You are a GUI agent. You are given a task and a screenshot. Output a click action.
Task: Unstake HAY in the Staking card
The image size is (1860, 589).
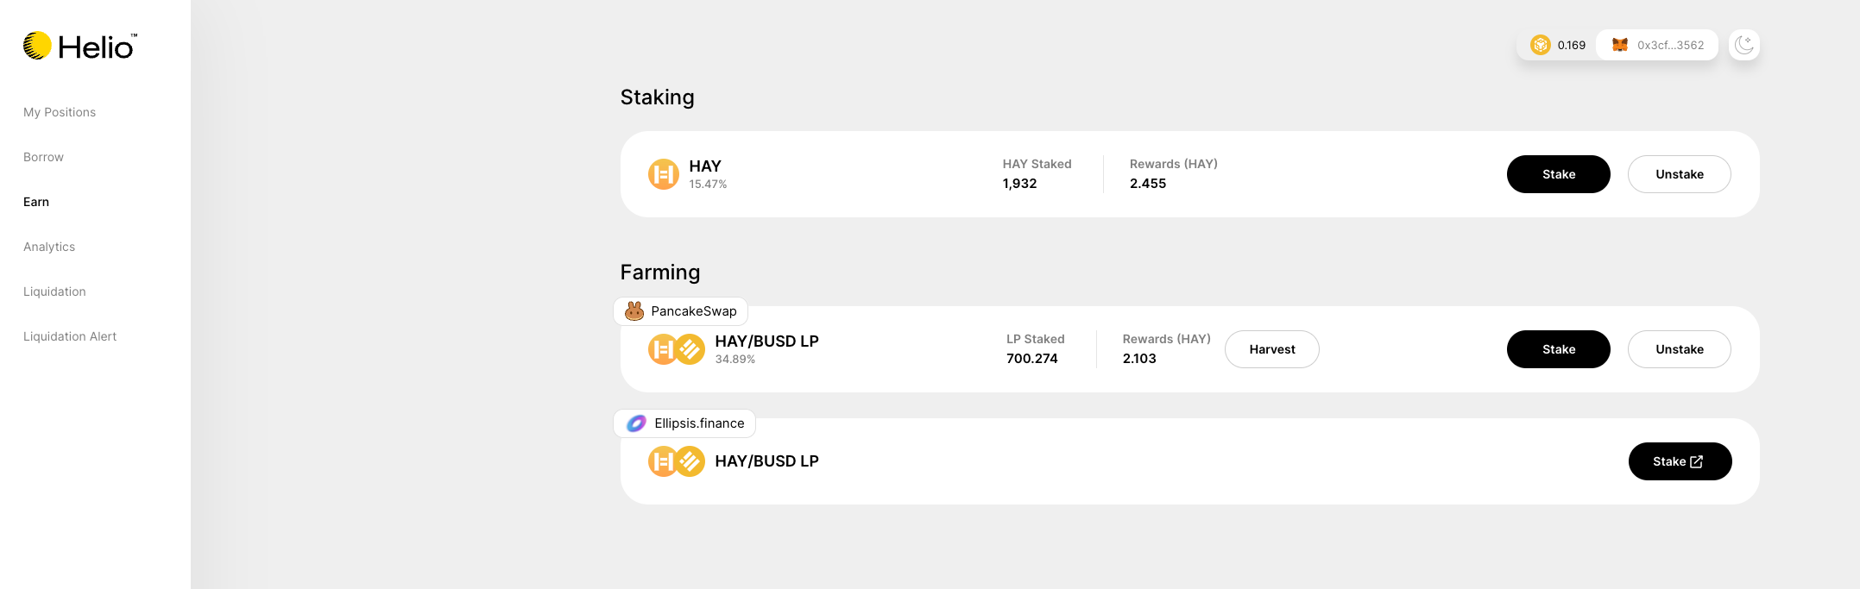pyautogui.click(x=1680, y=174)
